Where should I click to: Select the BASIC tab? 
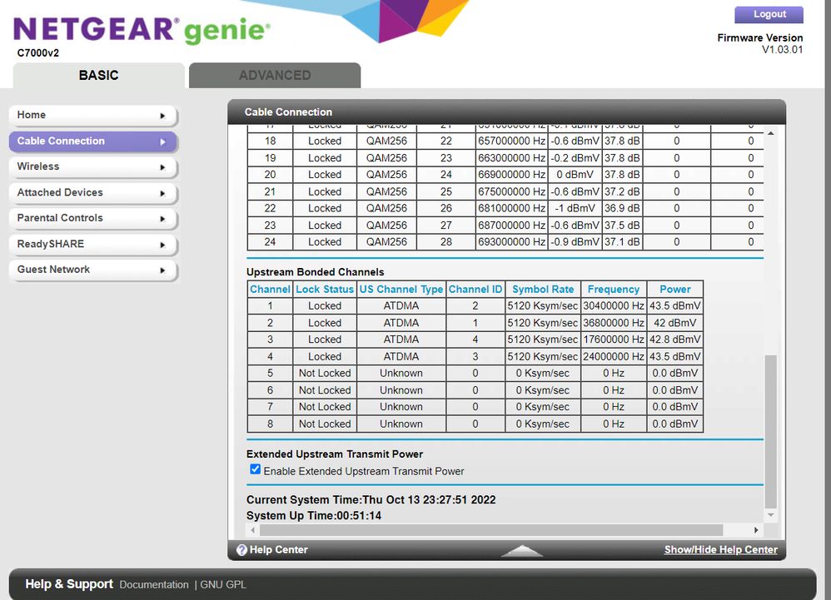pyautogui.click(x=98, y=75)
